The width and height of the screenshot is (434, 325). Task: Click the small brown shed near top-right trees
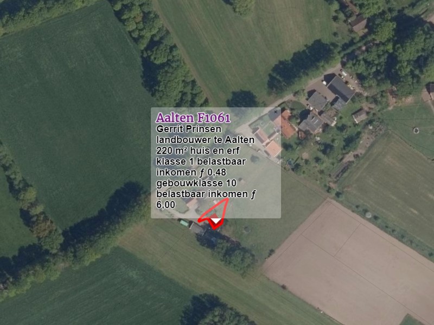click(x=359, y=23)
